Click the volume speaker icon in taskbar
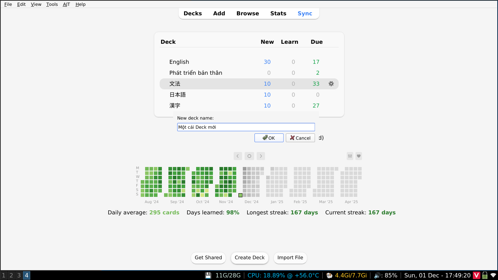This screenshot has width=498, height=280. 377,275
